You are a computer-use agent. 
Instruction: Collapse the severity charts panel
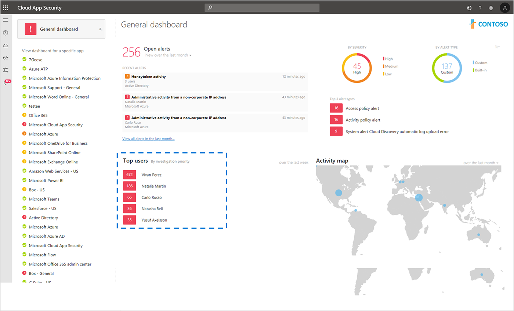(497, 47)
